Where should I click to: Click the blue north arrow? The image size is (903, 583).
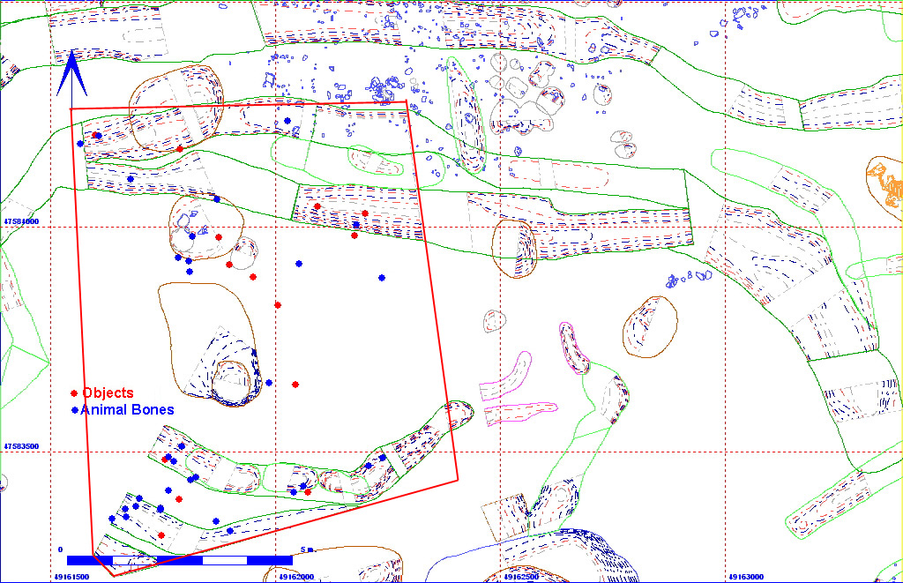click(71, 72)
